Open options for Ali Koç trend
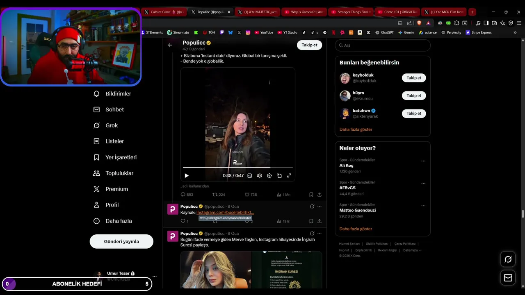 (423, 161)
